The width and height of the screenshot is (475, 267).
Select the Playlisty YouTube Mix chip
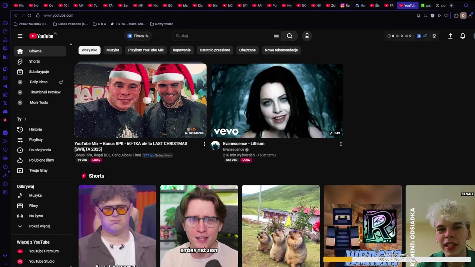click(x=146, y=50)
